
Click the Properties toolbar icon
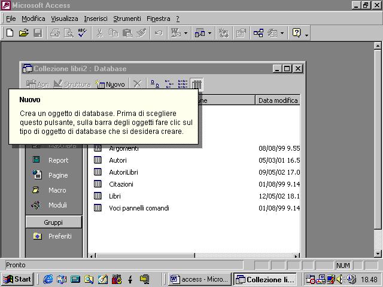(241, 33)
